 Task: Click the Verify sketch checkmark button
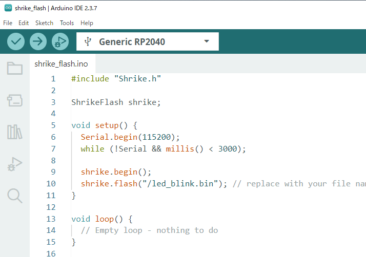click(x=16, y=41)
